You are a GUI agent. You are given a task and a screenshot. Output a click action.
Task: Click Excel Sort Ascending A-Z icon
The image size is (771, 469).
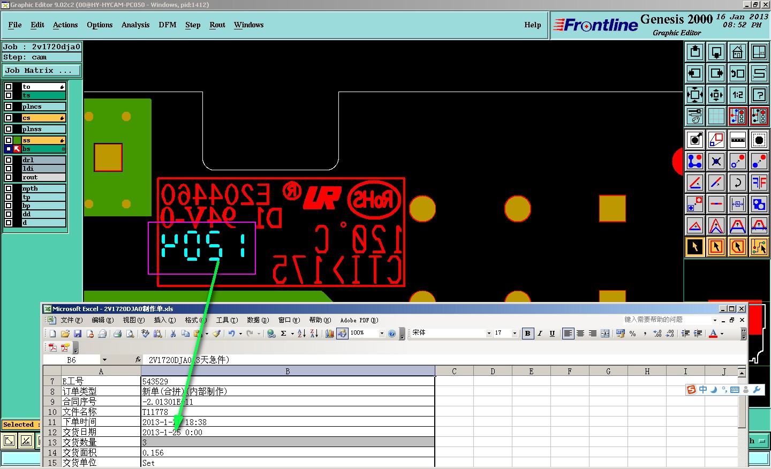(x=301, y=334)
